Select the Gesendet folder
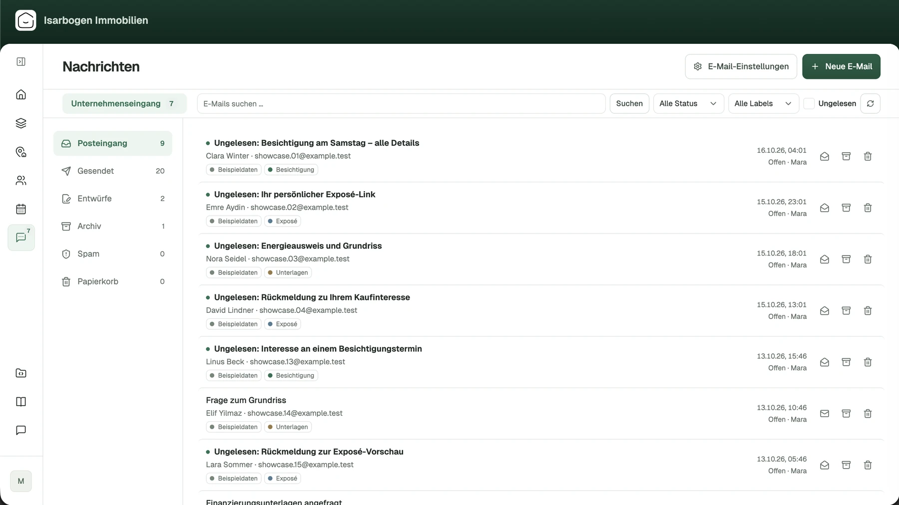 (113, 171)
